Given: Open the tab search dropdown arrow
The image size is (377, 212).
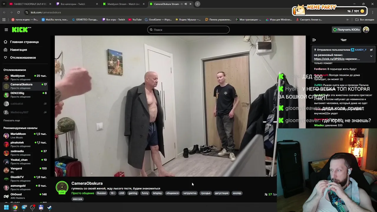Looking at the screenshot, I should 3,4.
